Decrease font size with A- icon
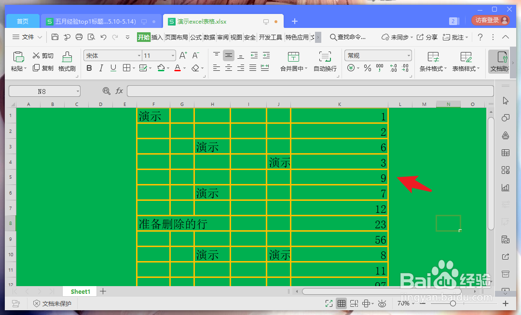Image resolution: width=521 pixels, height=315 pixels. click(196, 55)
